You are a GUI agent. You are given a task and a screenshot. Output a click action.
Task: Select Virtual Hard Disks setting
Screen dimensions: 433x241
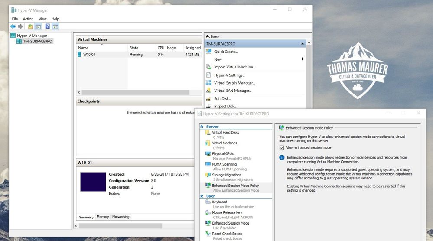(x=225, y=133)
